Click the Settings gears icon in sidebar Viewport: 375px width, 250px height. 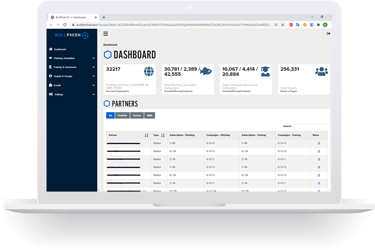click(x=51, y=94)
